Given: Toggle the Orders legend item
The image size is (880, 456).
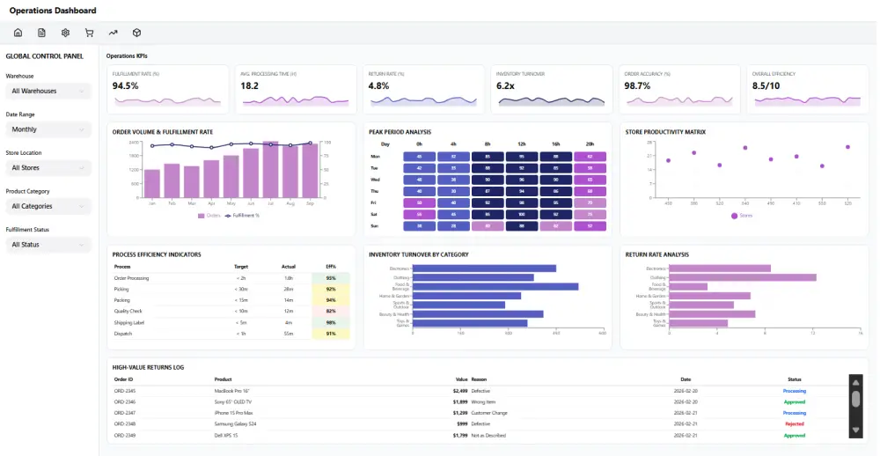Looking at the screenshot, I should tap(209, 215).
